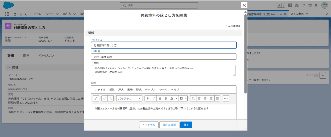
Task: Apply italic formatting in the answer editor
Action: click(x=154, y=98)
